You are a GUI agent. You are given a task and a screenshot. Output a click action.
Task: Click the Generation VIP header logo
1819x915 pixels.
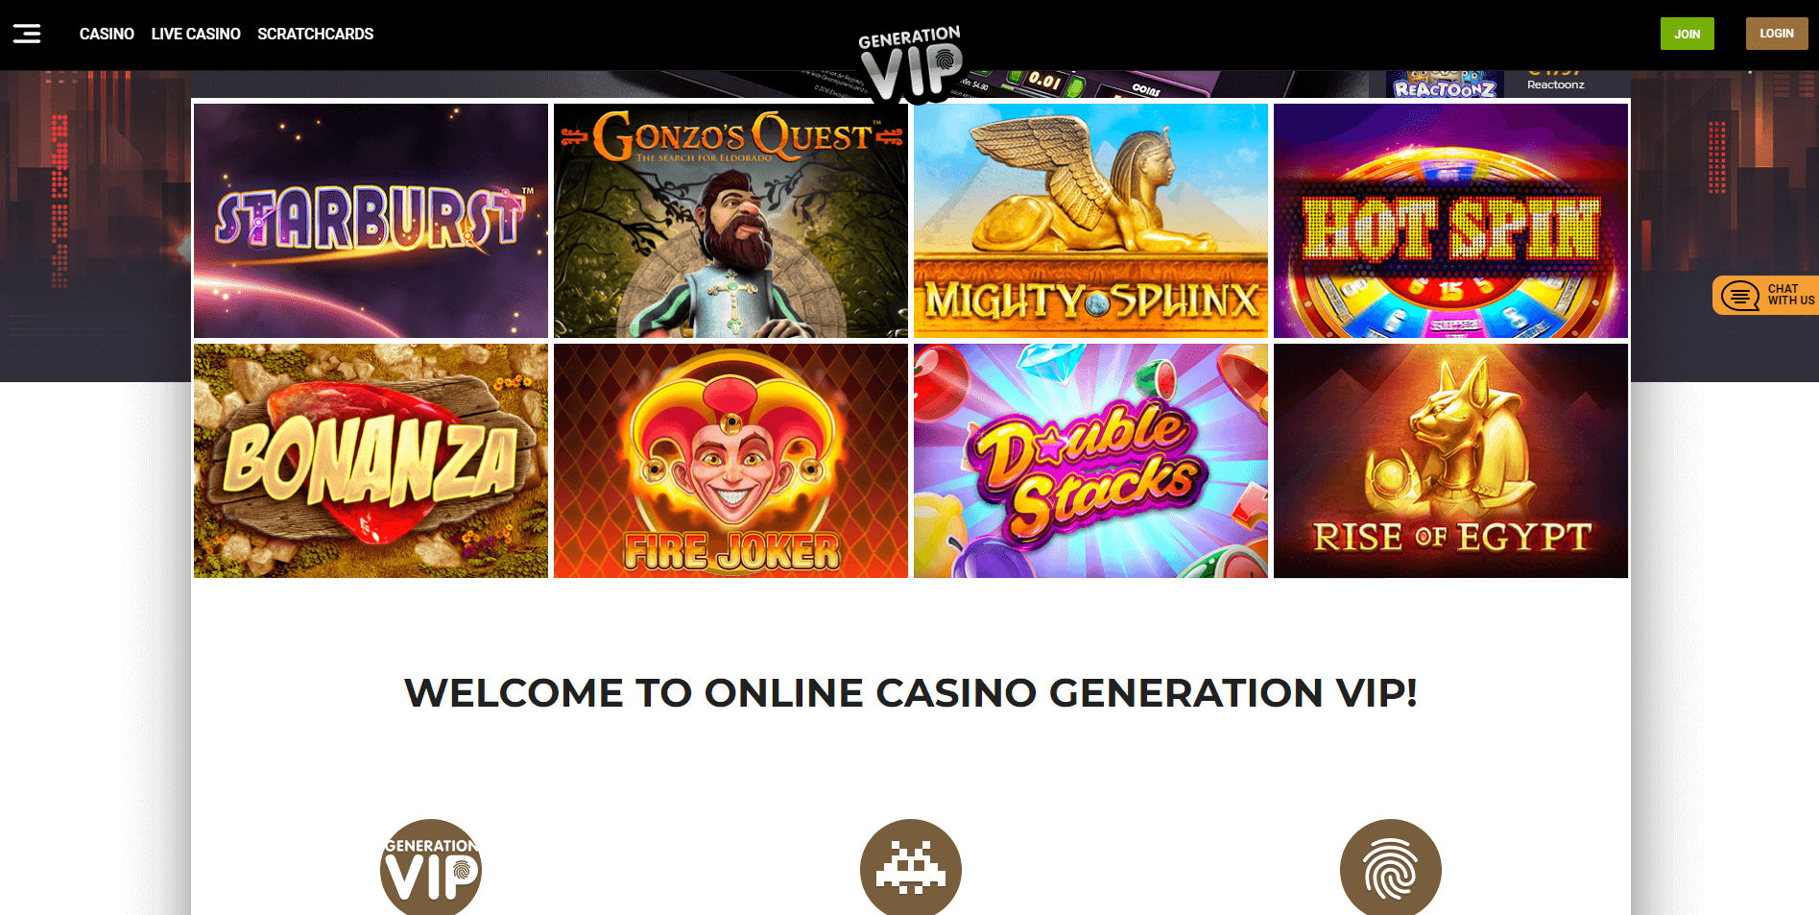[x=910, y=63]
